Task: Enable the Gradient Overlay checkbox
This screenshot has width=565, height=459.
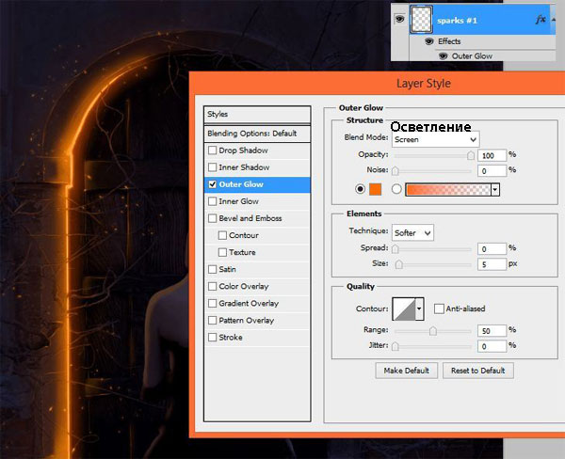Action: pos(212,303)
